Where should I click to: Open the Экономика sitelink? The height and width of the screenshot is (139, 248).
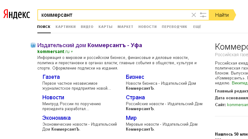pyautogui.click(x=56, y=118)
